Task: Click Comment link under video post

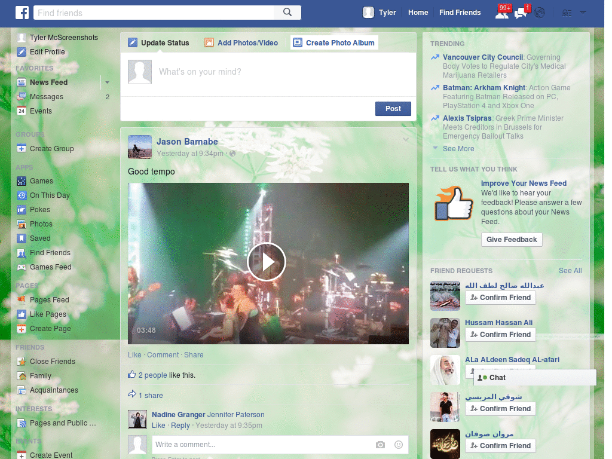Action: 163,355
